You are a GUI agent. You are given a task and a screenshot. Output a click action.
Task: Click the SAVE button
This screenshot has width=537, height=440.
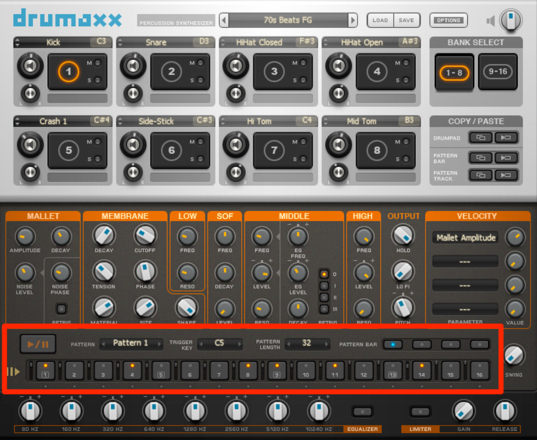point(406,20)
